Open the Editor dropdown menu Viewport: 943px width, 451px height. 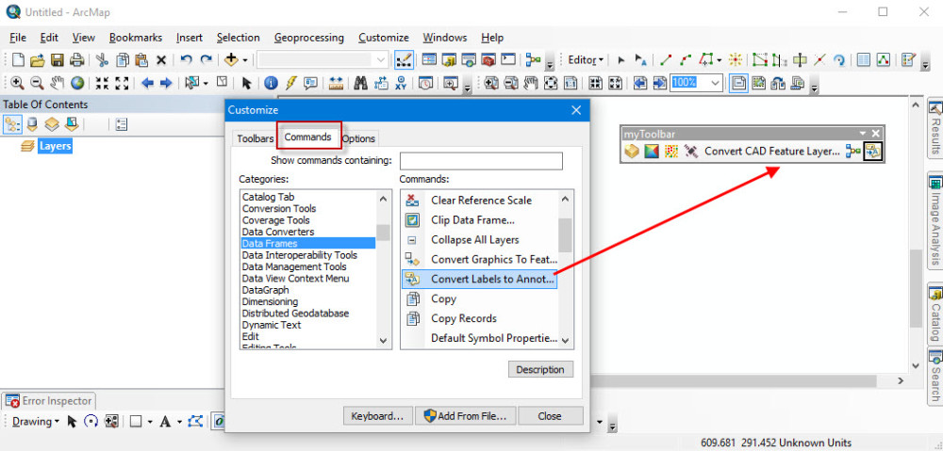tap(586, 60)
